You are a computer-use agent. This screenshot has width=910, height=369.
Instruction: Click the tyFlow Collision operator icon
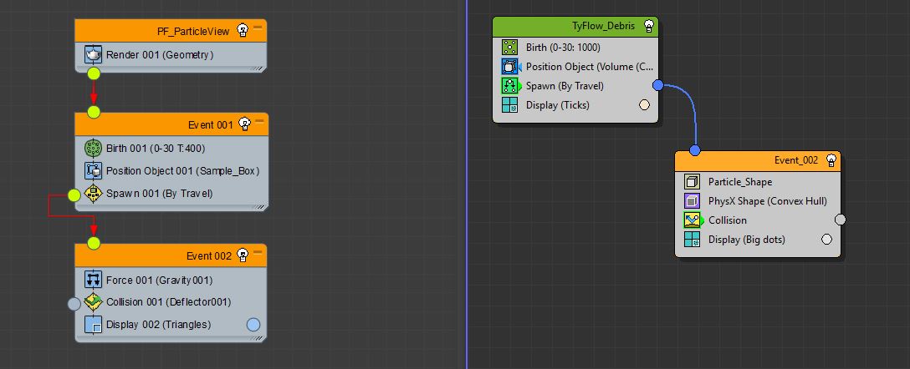point(692,220)
